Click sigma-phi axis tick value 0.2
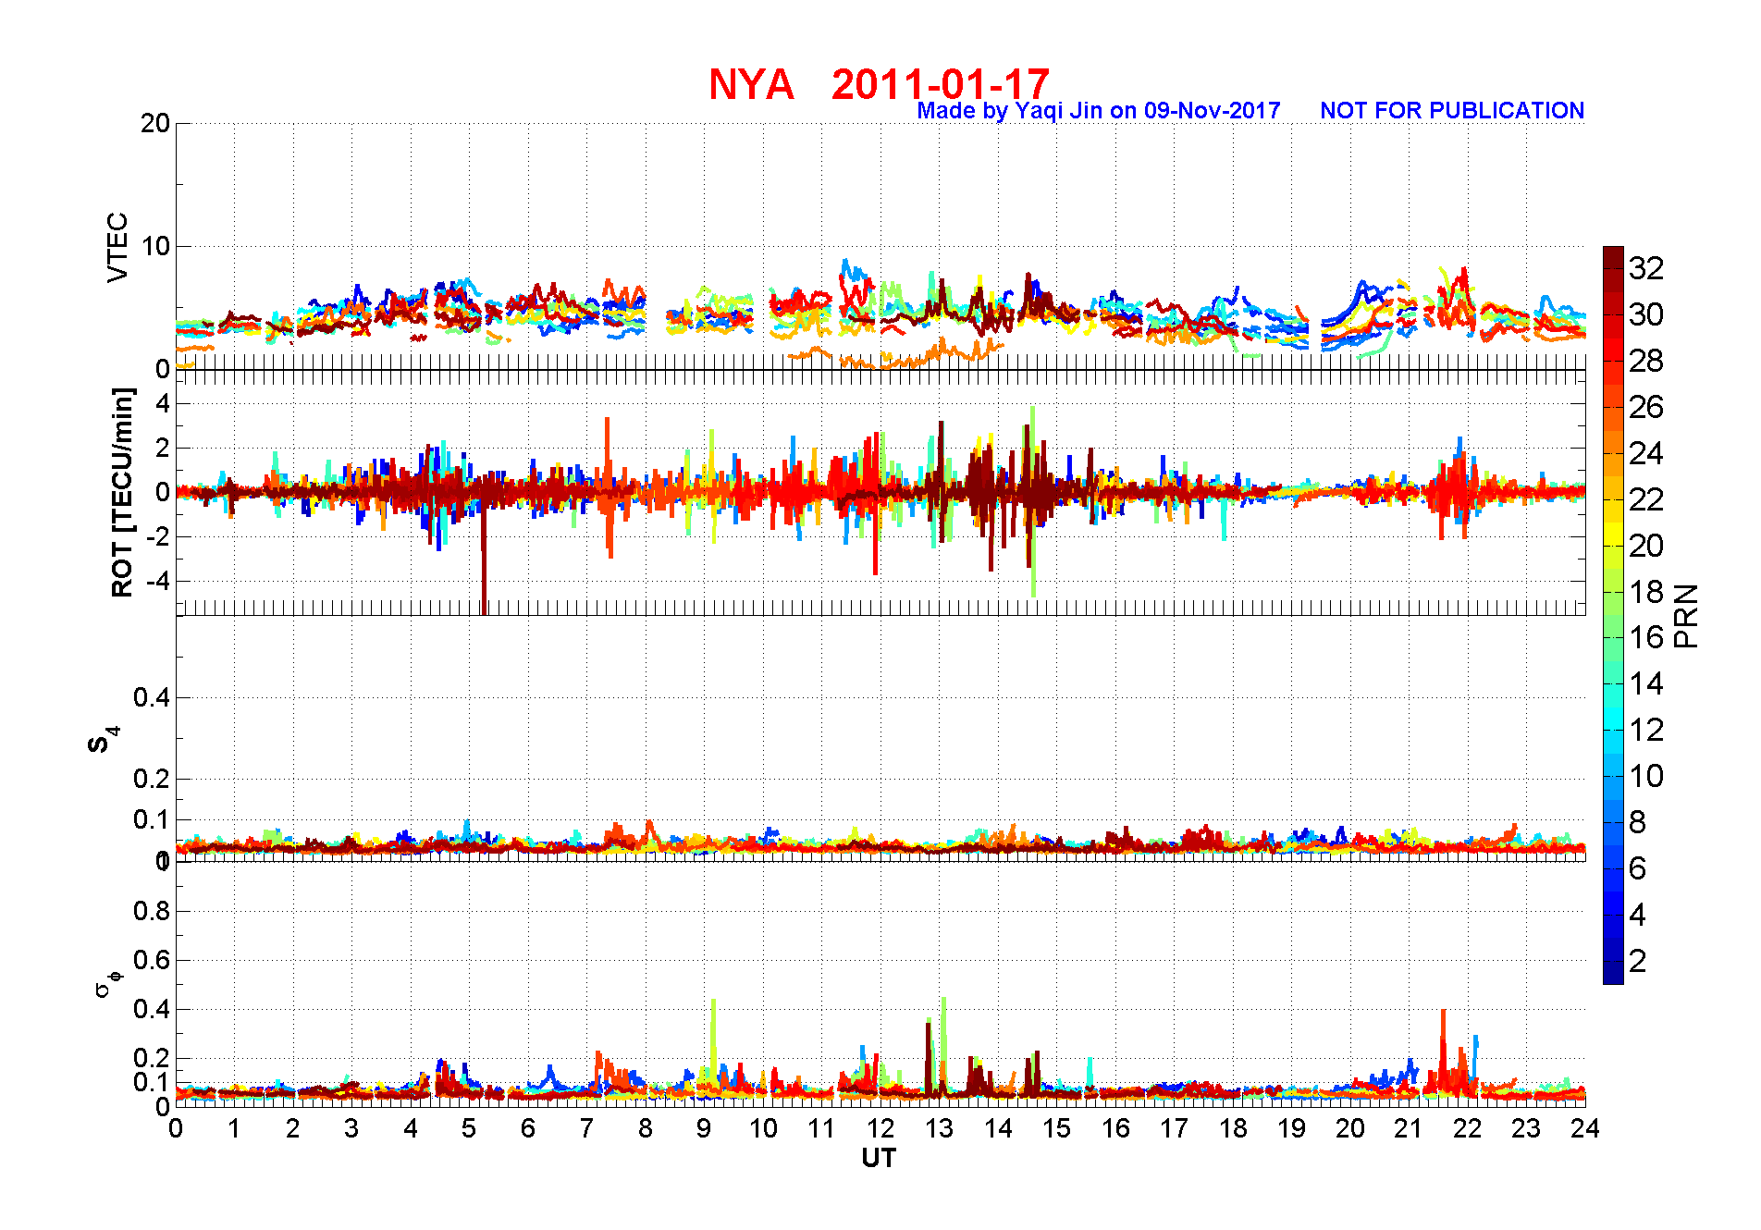The height and width of the screenshot is (1230, 1761). [x=152, y=1058]
